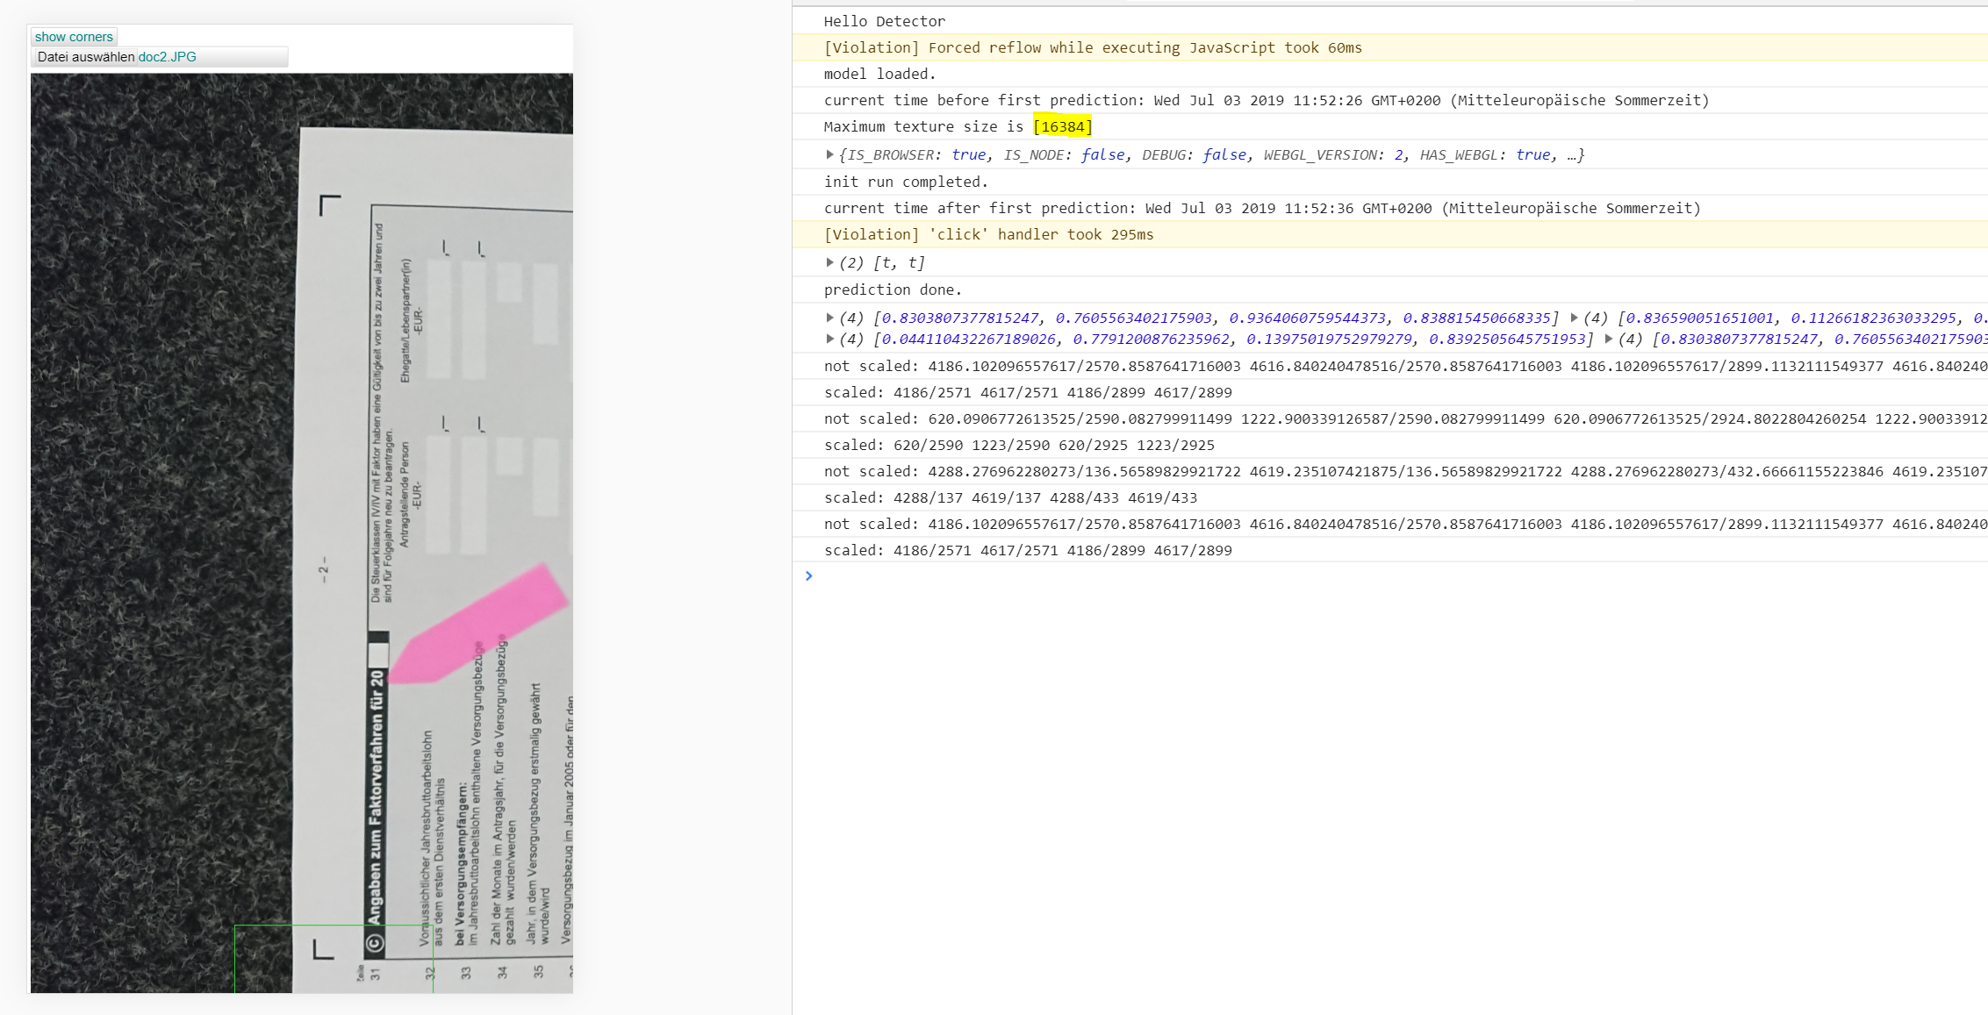Click the show corners button

coord(74,36)
